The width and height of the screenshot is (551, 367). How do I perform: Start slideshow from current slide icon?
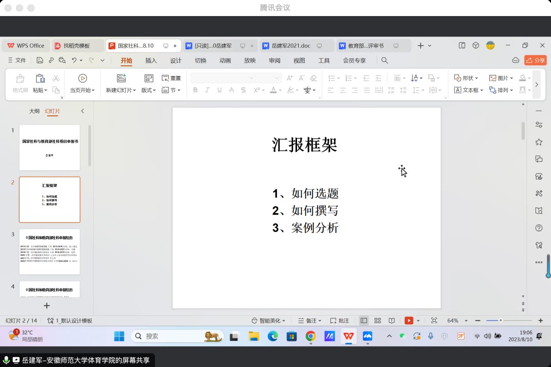pos(82,78)
